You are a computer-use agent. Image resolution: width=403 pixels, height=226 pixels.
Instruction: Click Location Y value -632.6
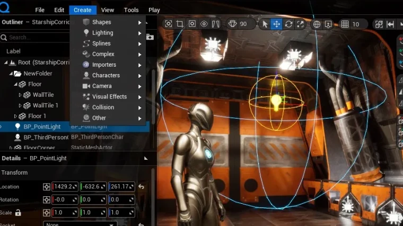[x=93, y=186]
